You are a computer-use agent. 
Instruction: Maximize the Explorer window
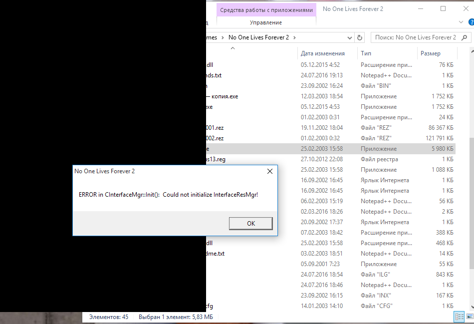pos(443,9)
